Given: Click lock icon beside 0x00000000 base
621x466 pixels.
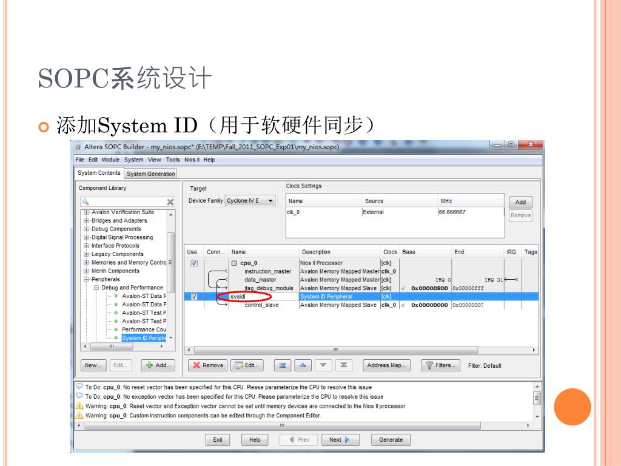Looking at the screenshot, I should point(403,305).
